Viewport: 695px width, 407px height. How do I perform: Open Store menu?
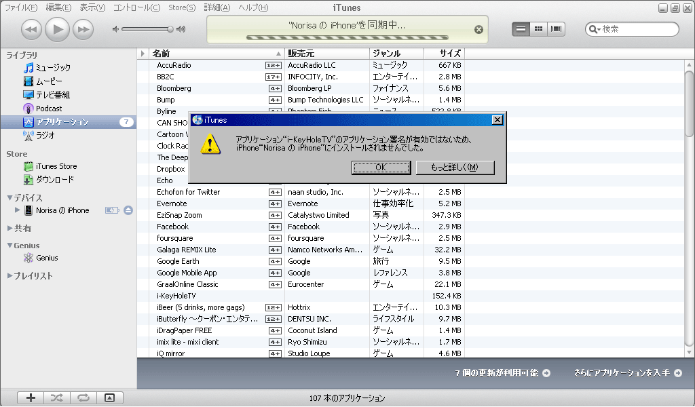tap(182, 7)
